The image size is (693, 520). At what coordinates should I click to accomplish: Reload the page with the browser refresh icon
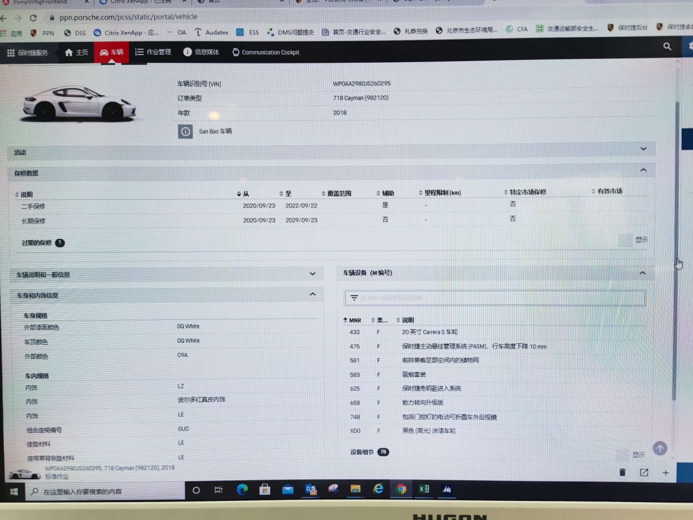click(x=33, y=18)
